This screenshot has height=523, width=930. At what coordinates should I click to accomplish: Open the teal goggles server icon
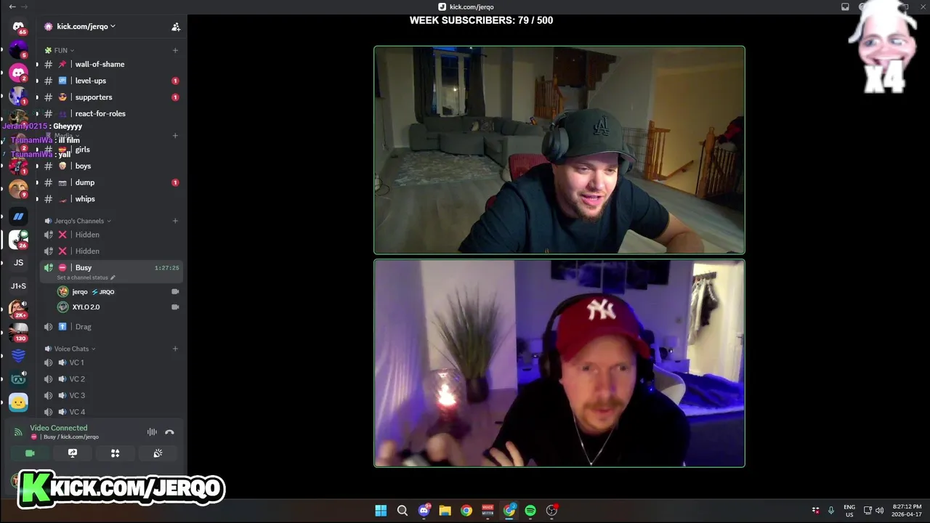click(x=18, y=378)
